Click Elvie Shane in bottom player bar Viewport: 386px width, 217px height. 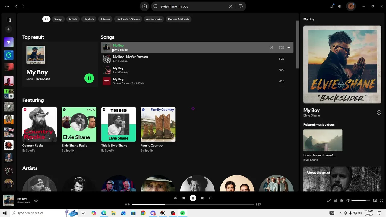click(x=24, y=203)
